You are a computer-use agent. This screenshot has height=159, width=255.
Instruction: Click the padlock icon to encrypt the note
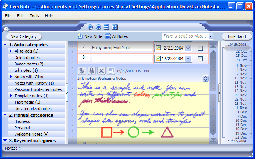click(91, 71)
